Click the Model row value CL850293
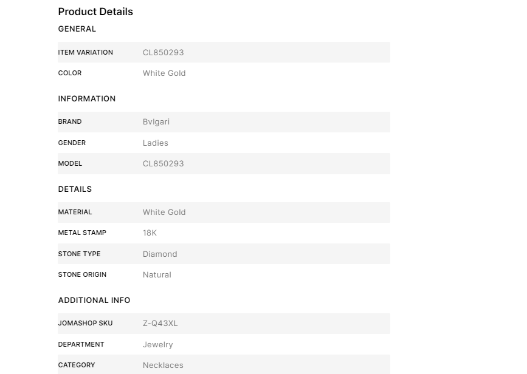The width and height of the screenshot is (527, 374). [x=163, y=164]
